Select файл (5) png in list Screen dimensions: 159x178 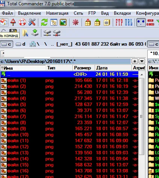click(x=70, y=104)
